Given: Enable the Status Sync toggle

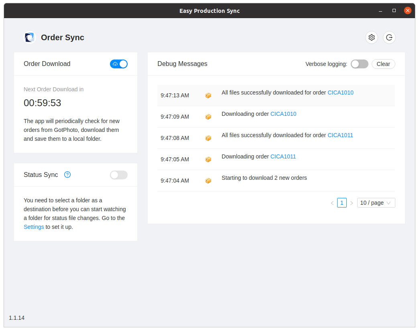Looking at the screenshot, I should [119, 175].
